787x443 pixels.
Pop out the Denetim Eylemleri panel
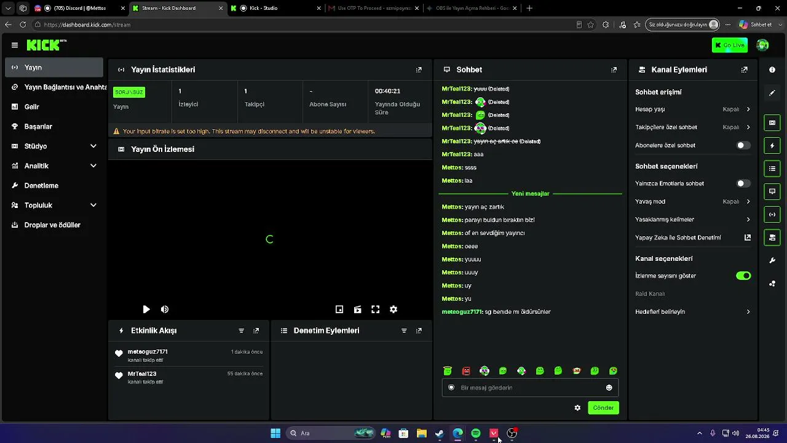click(419, 330)
